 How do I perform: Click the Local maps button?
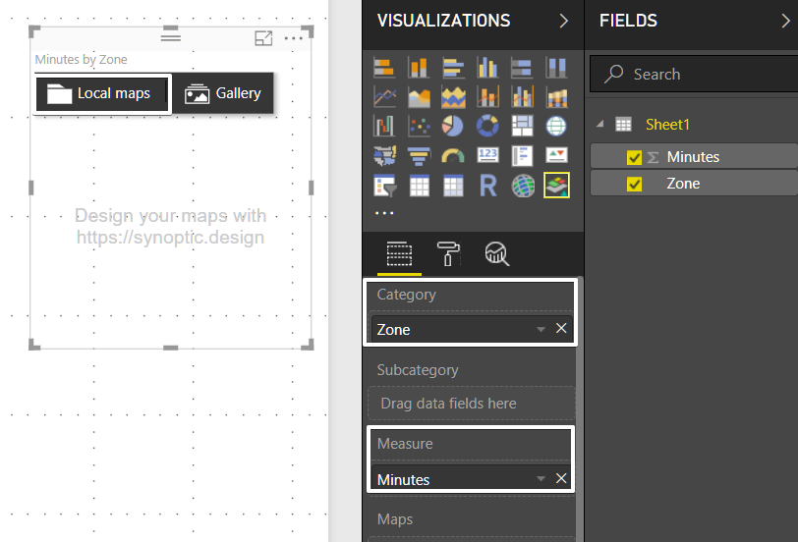pos(101,93)
